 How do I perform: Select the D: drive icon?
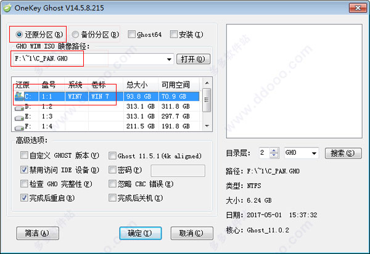[19, 107]
